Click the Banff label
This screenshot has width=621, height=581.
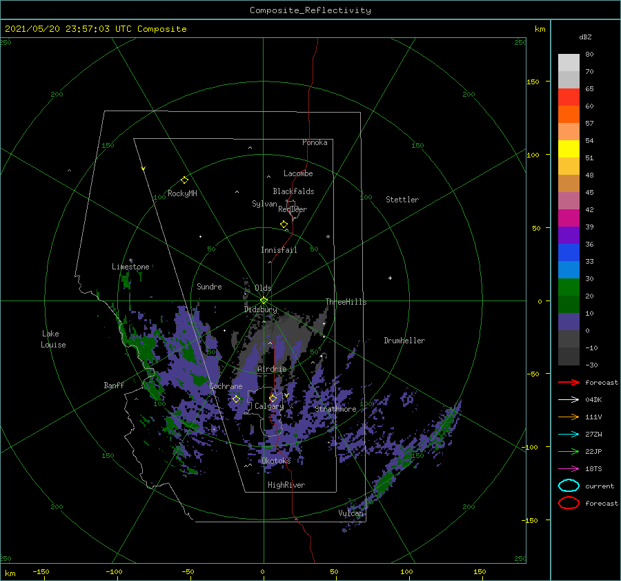point(114,385)
